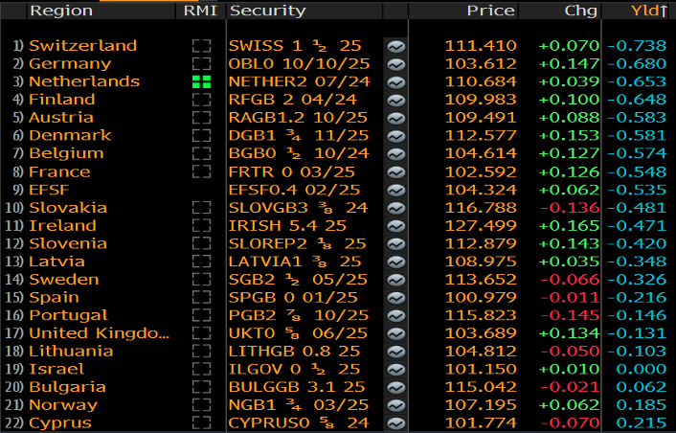Select Norway region name
This screenshot has height=433, width=676.
tap(63, 405)
